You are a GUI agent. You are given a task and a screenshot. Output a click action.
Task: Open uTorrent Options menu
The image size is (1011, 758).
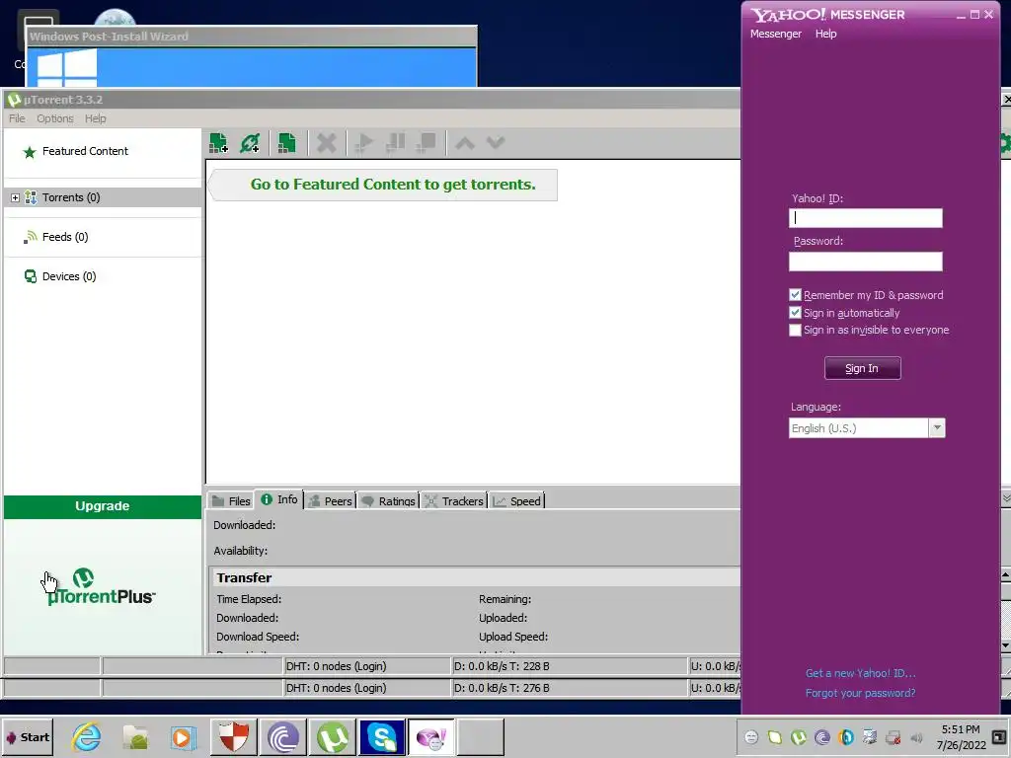point(55,118)
